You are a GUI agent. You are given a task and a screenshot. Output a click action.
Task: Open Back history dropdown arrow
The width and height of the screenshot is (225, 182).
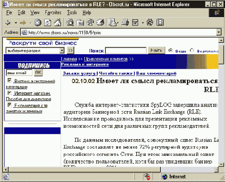point(16,23)
